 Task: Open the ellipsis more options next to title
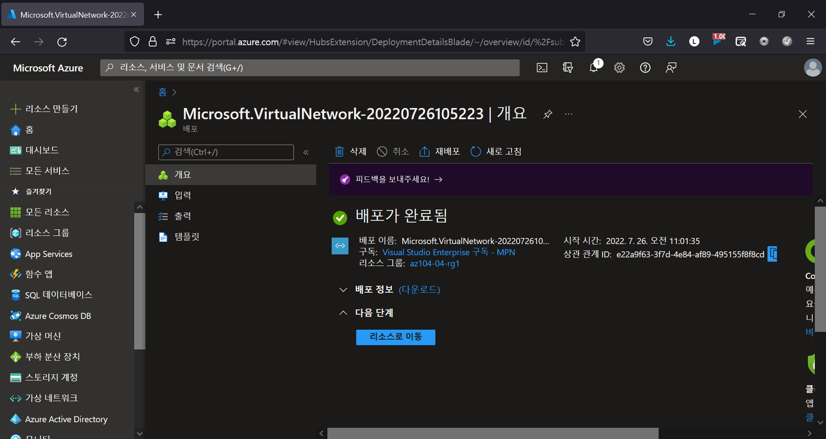click(569, 114)
